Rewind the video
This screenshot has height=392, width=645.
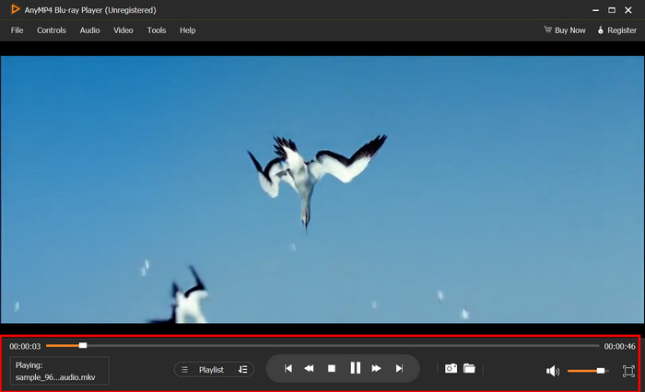click(x=309, y=369)
